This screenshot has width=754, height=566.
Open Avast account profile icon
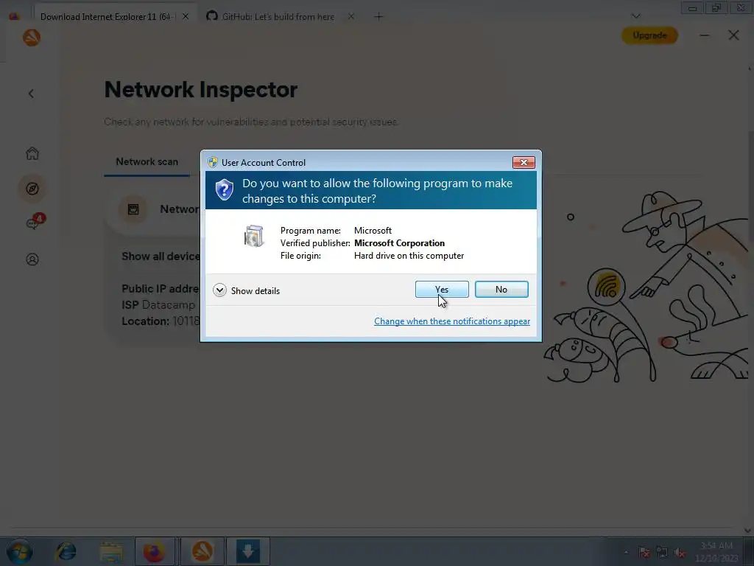pyautogui.click(x=32, y=259)
